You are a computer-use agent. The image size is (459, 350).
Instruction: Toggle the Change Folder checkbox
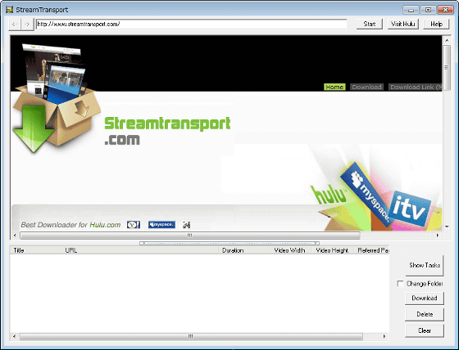point(400,284)
